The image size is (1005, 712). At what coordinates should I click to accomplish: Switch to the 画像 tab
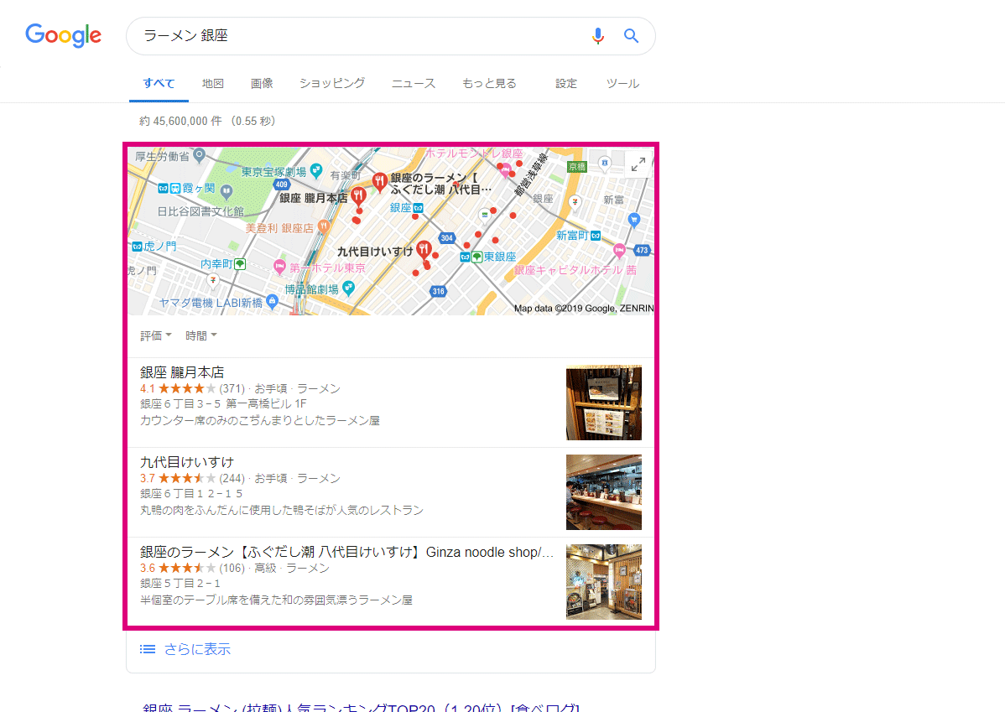click(x=262, y=83)
